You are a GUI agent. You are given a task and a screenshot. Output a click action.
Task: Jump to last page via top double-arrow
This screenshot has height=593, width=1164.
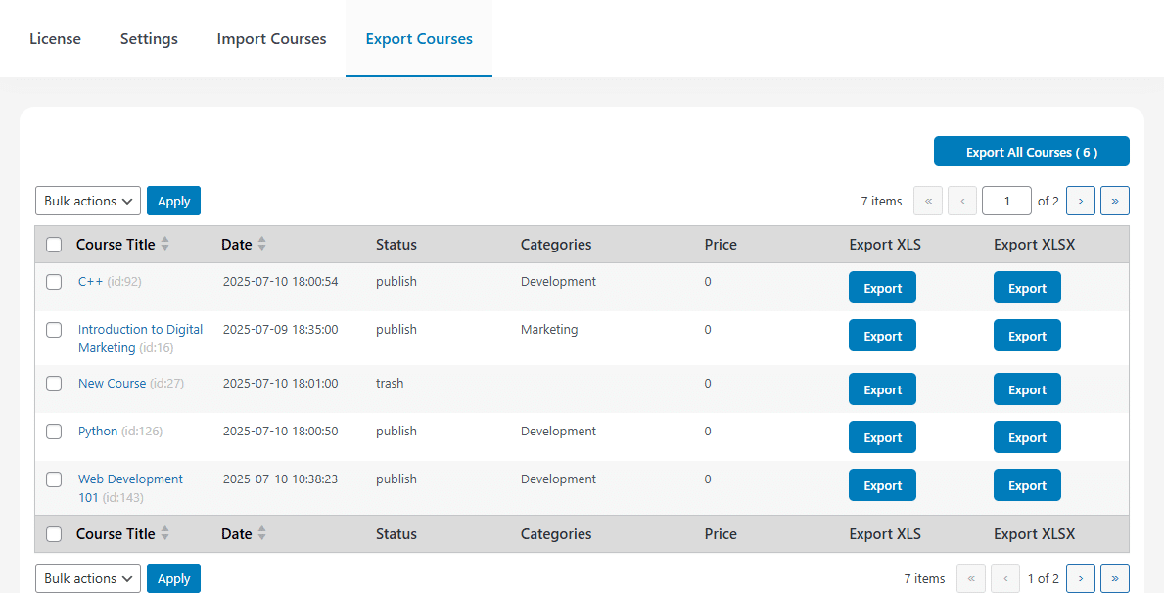(x=1115, y=201)
